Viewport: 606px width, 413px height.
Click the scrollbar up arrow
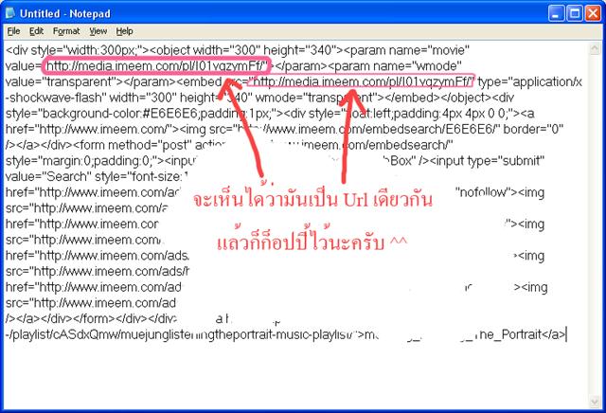point(595,48)
